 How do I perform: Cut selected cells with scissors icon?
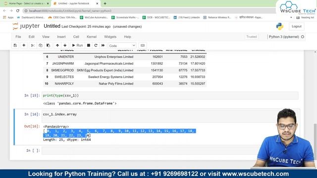coord(33,45)
